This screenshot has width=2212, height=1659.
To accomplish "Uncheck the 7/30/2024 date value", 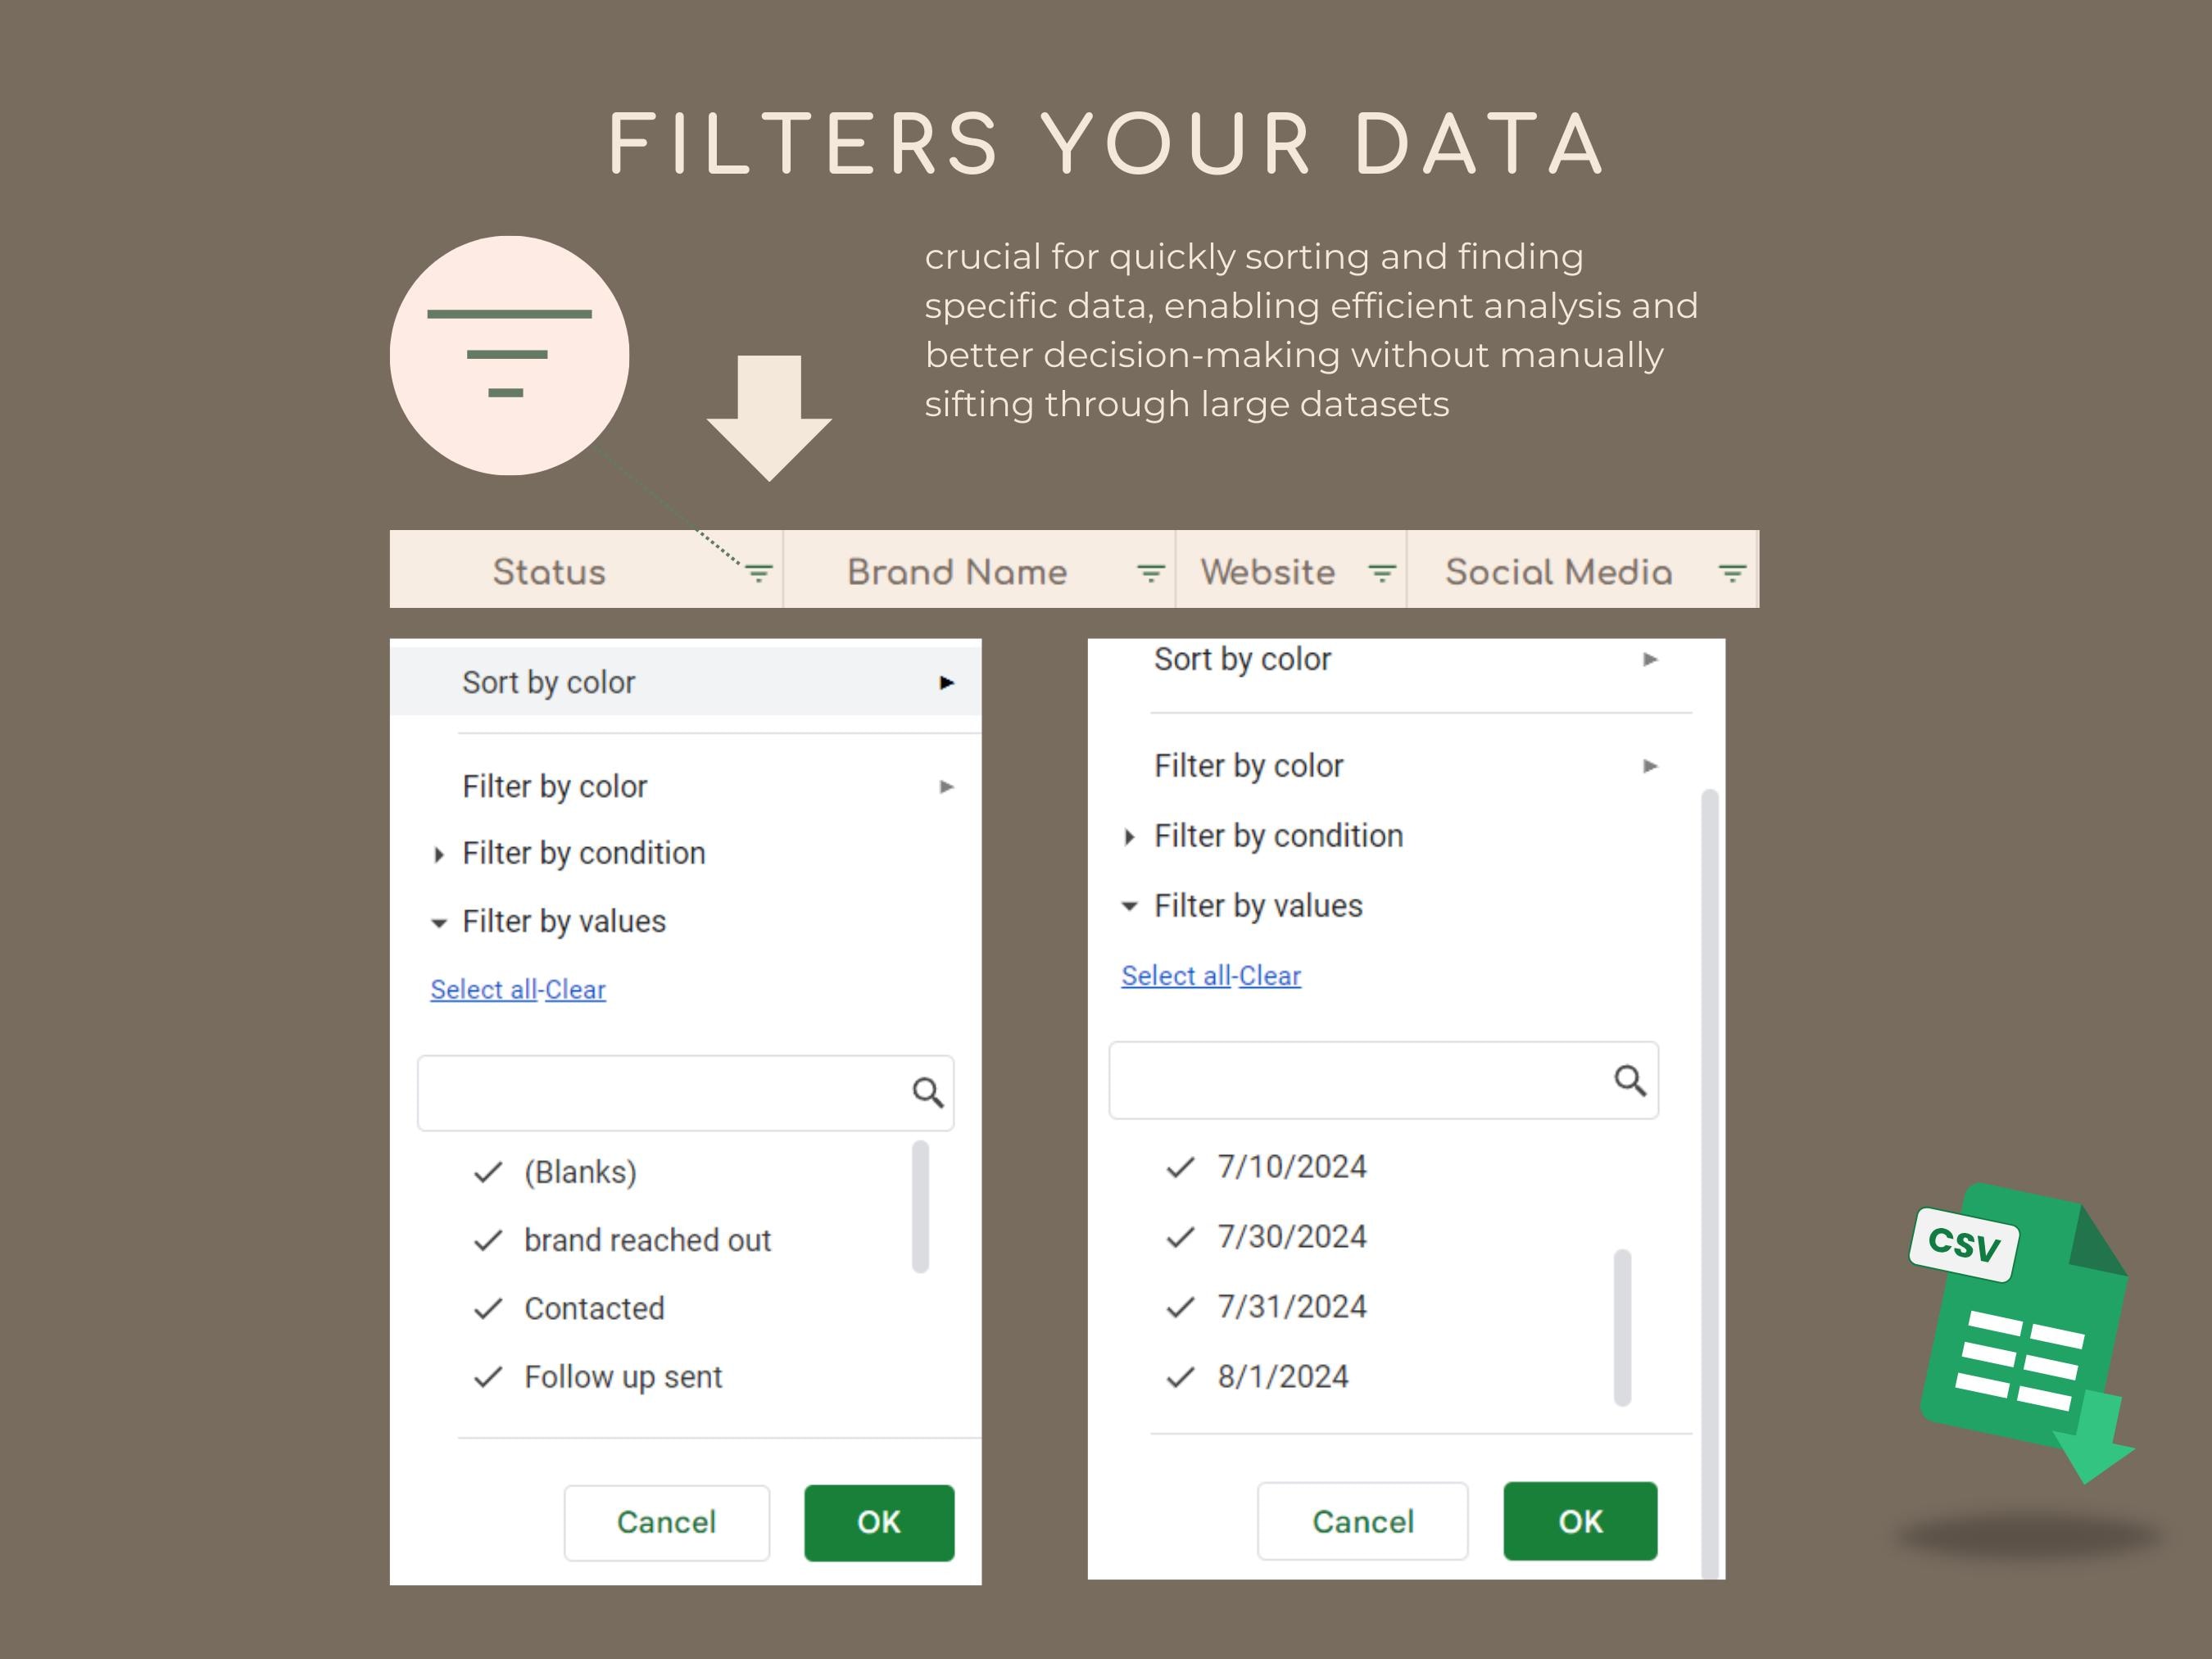I will 1181,1236.
